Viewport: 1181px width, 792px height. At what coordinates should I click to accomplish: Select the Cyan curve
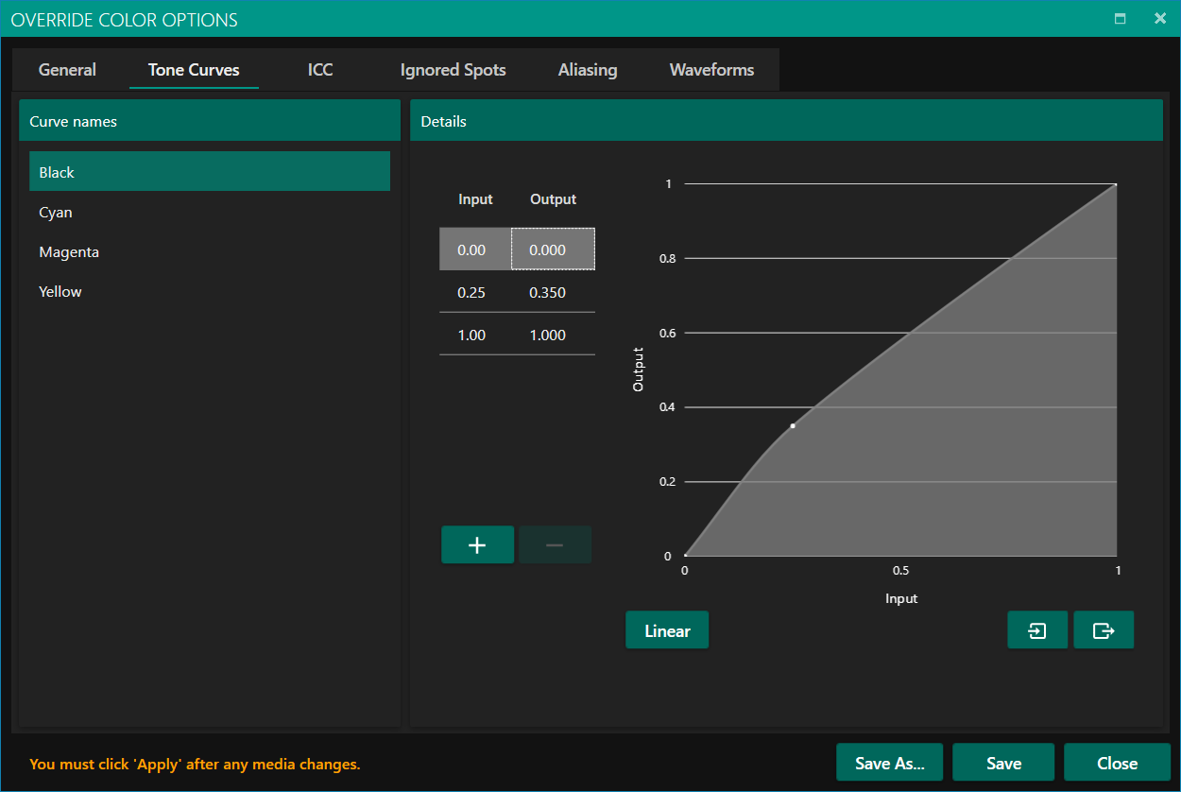[56, 213]
